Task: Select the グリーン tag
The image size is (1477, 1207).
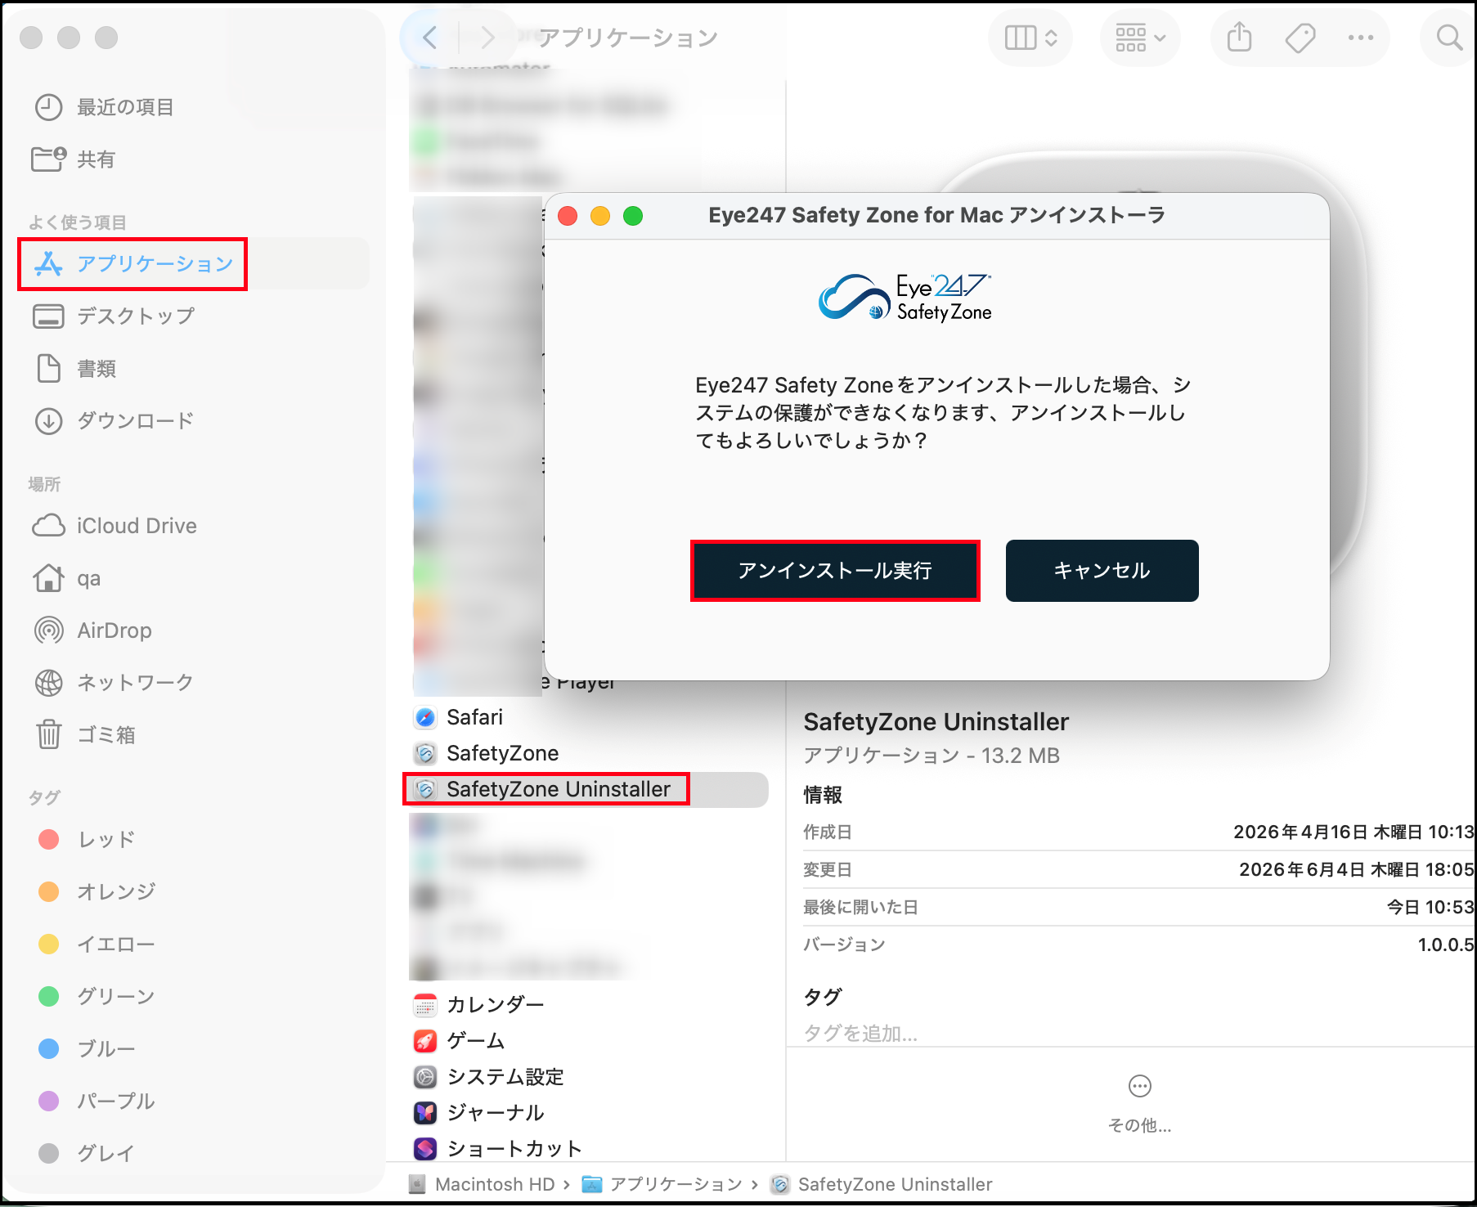Action: point(97,997)
